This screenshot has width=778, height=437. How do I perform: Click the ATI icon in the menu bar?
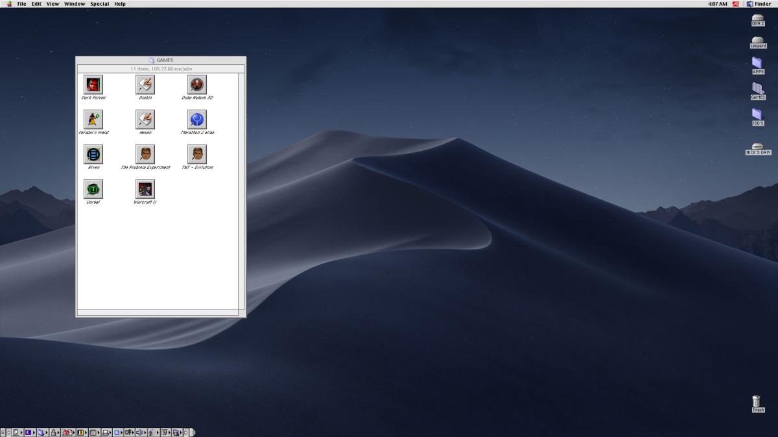[x=736, y=4]
